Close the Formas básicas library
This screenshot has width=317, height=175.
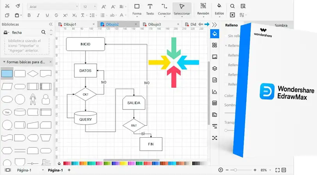[50, 62]
